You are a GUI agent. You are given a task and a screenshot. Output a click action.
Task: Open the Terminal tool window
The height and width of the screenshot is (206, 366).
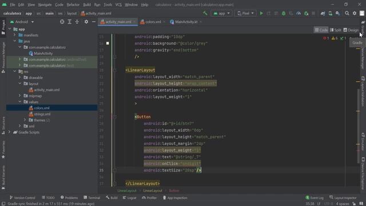[x=91, y=198]
